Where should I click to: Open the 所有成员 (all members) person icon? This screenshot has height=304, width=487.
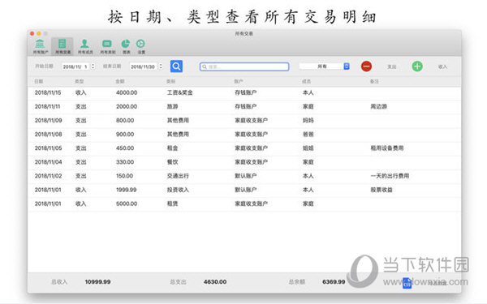(84, 46)
